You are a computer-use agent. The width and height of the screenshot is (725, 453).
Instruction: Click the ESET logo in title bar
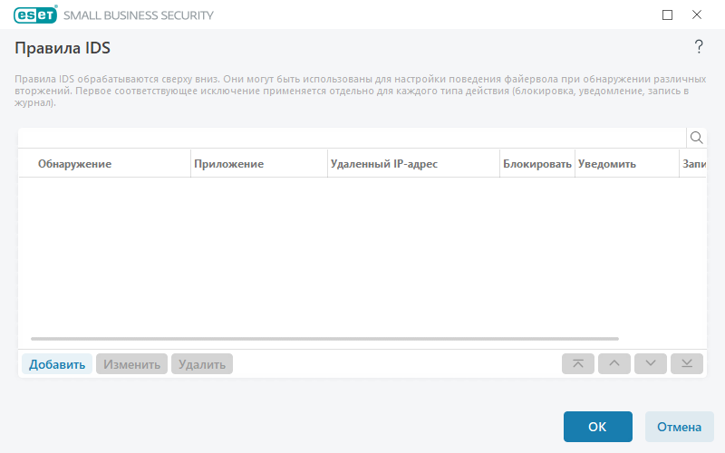pos(35,14)
